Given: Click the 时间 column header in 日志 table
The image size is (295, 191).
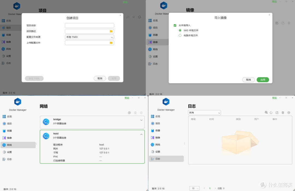Looking at the screenshot, I should click(x=211, y=119).
